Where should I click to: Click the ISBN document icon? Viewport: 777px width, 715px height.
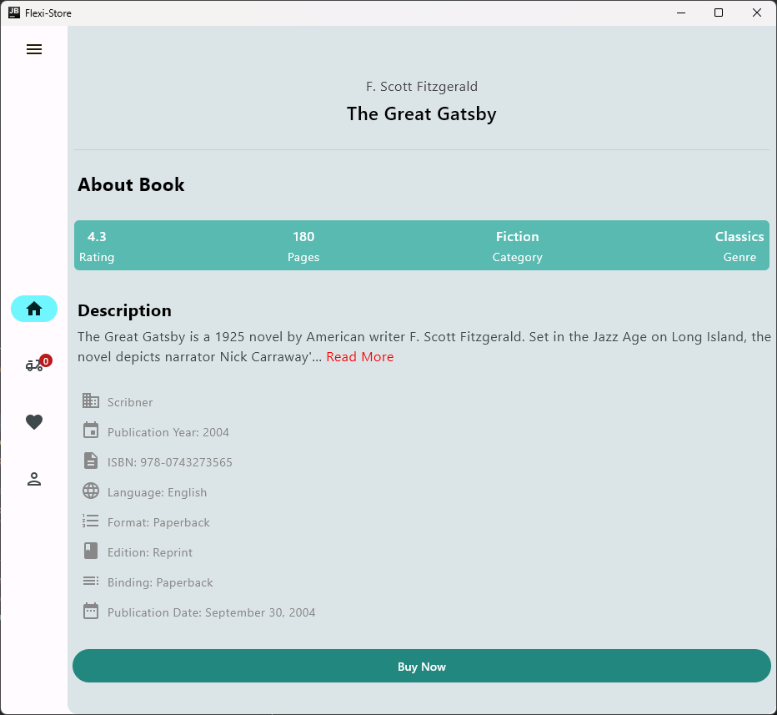pyautogui.click(x=91, y=461)
